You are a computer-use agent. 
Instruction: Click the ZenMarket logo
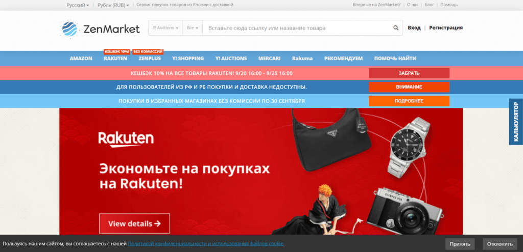pyautogui.click(x=100, y=29)
